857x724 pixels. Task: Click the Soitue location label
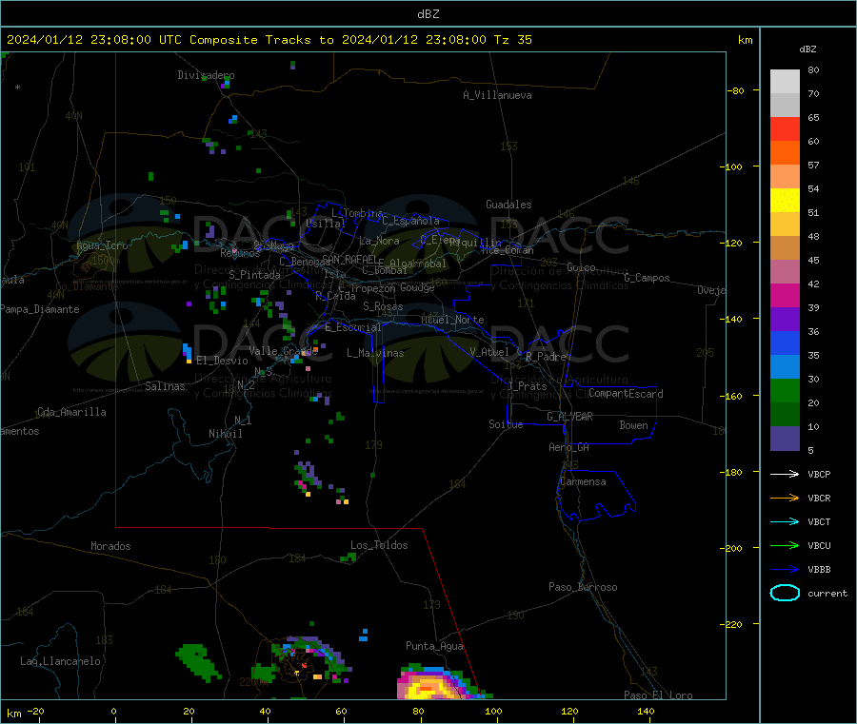click(x=506, y=424)
